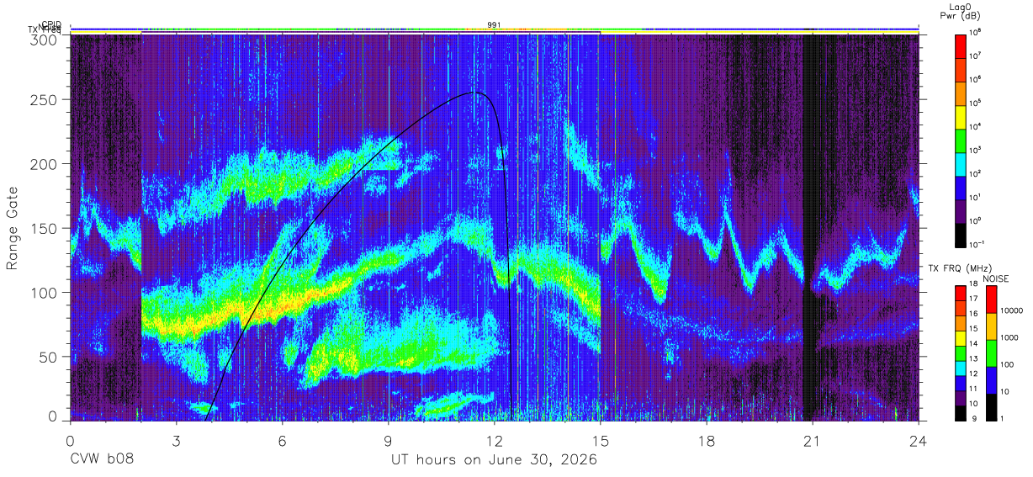Select the purple 10–11 MHz TX FRQ swatch
This screenshot has height=477, width=1033.
961,397
